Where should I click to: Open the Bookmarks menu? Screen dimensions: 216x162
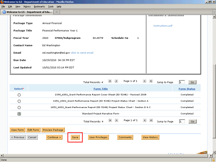pyautogui.click(x=39, y=7)
